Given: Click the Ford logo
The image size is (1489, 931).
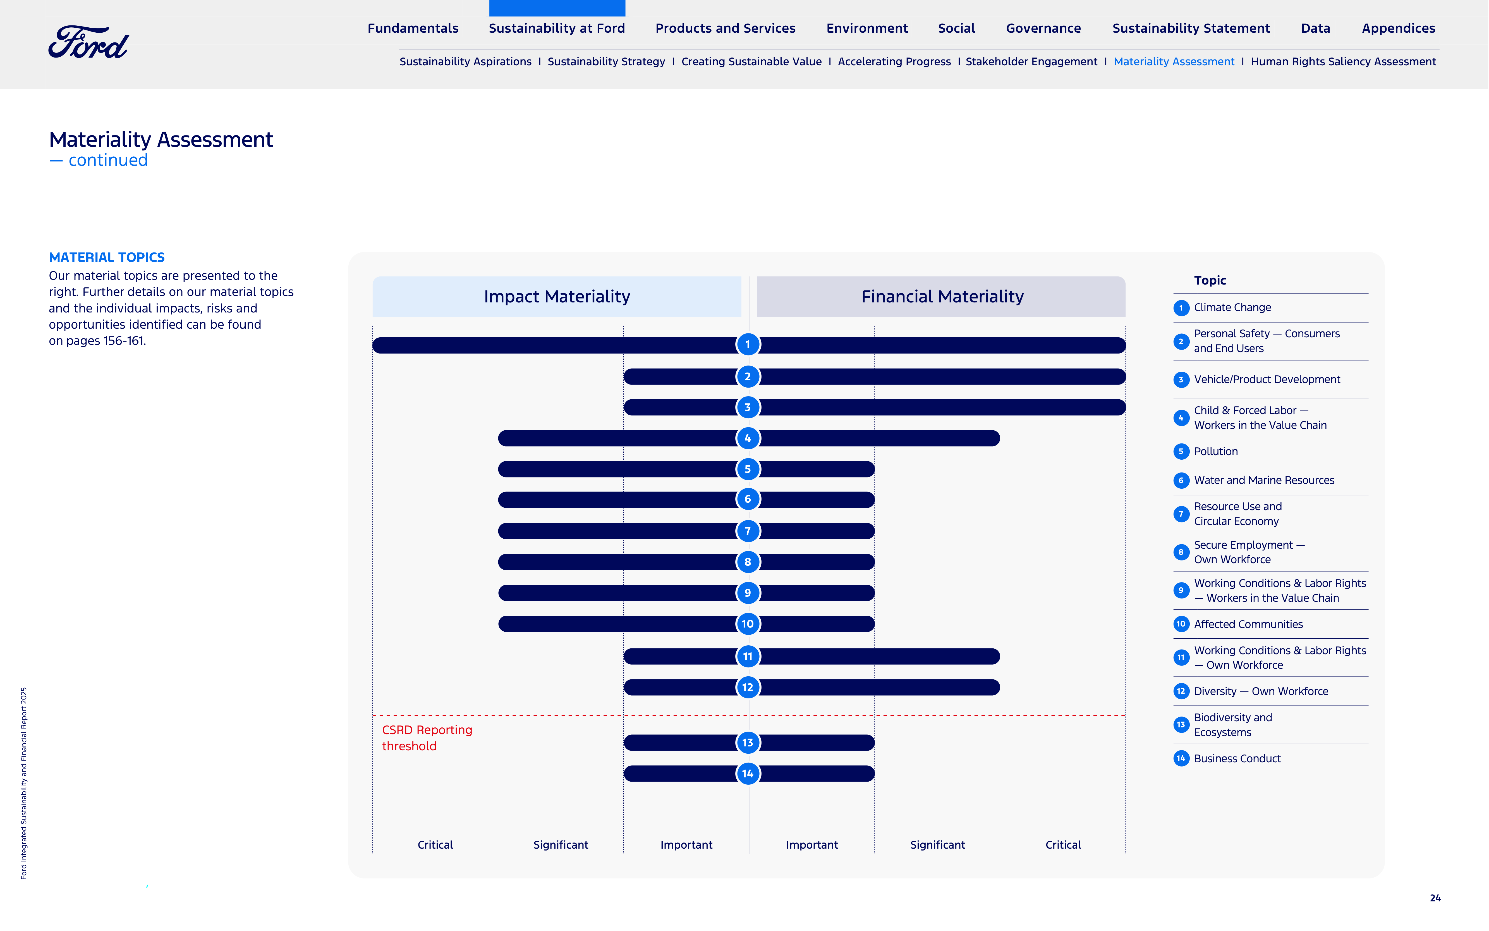Looking at the screenshot, I should [89, 42].
